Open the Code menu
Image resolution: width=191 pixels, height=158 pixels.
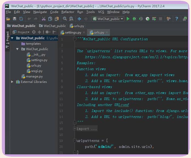point(54,12)
